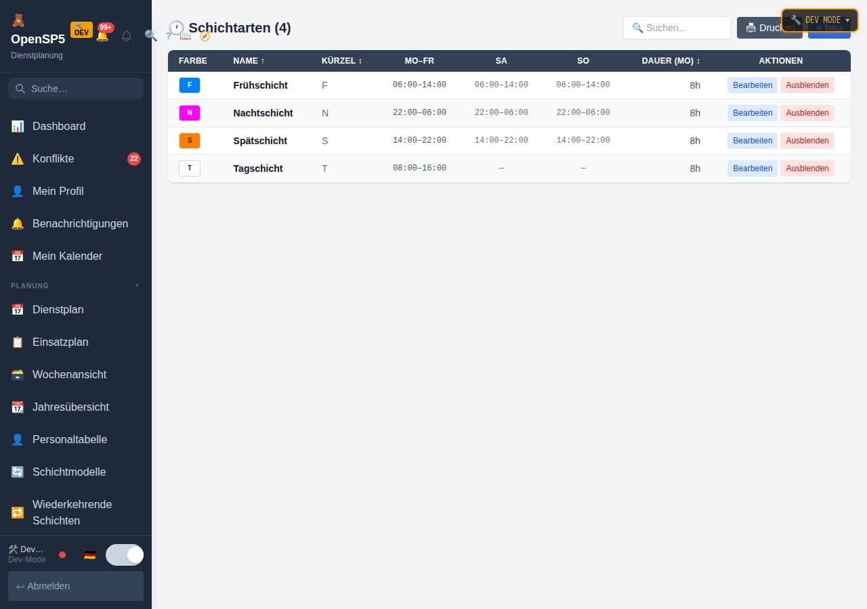Log out with the Abmelden button
This screenshot has width=867, height=609.
tap(76, 586)
